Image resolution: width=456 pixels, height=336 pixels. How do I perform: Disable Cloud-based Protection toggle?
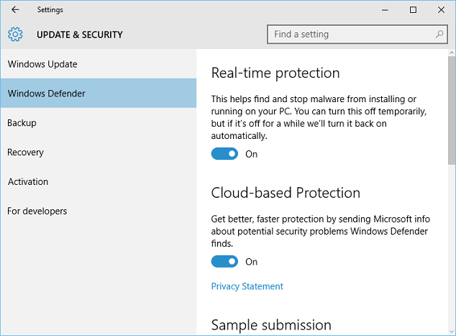click(224, 261)
